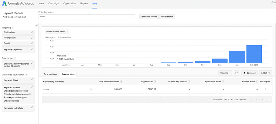Image resolution: width=276 pixels, height=124 pixels.
Task: Click the Enter keywords input field
Action: pyautogui.click(x=87, y=17)
